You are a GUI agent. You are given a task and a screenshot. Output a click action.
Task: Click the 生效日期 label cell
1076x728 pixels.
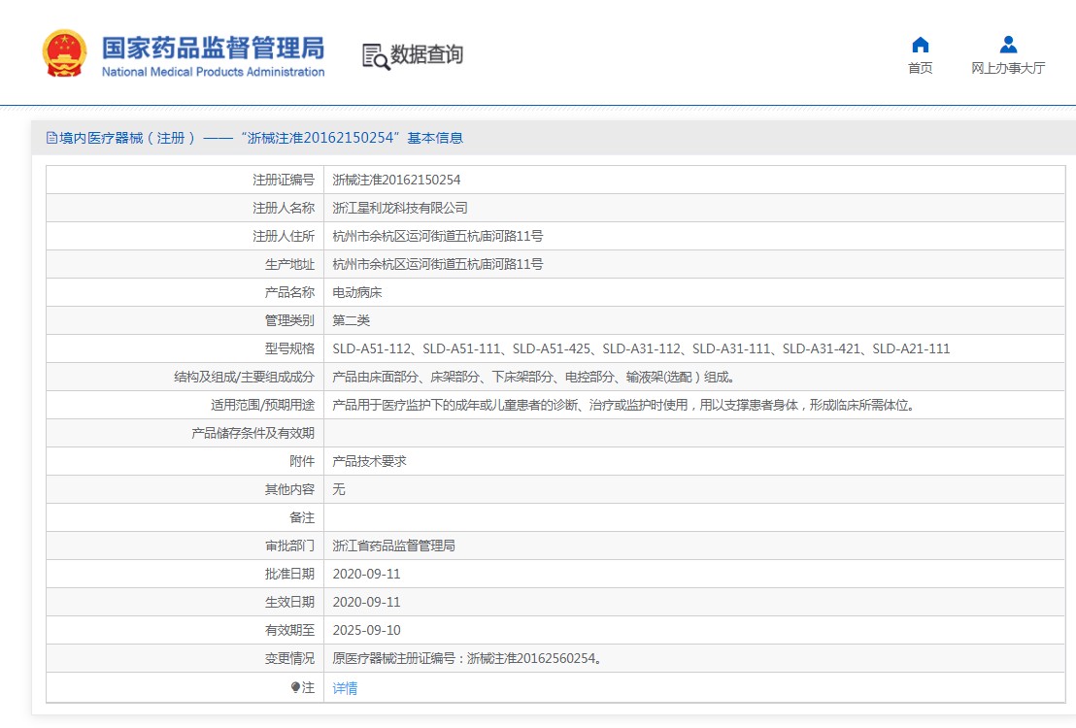[x=185, y=602]
